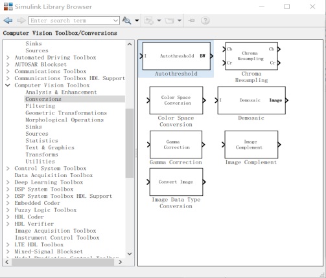Select the Chroma Resampling block
Image resolution: width=326 pixels, height=278 pixels.
tap(251, 56)
